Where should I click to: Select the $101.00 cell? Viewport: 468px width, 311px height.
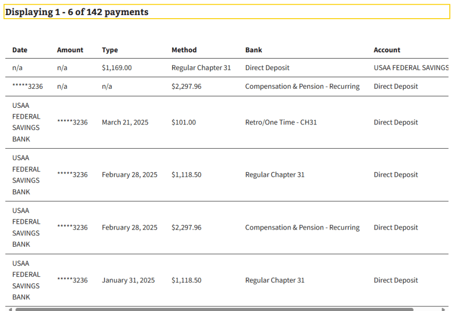(x=184, y=122)
